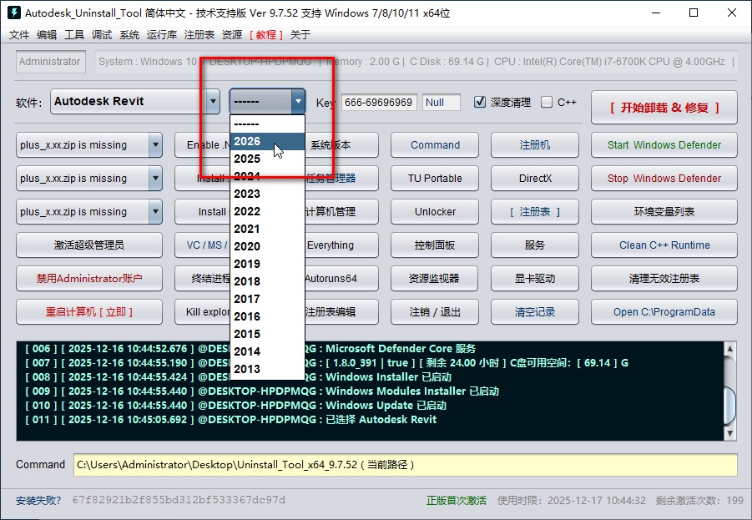The image size is (752, 520).
Task: Expand the first plus_x.xx.zip dropdown
Action: click(155, 145)
